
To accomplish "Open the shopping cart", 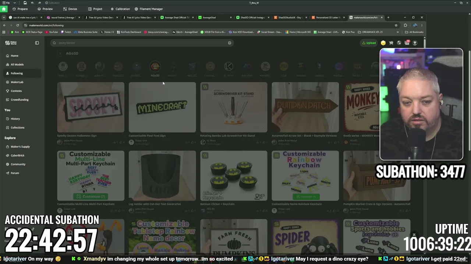I will click(x=391, y=43).
